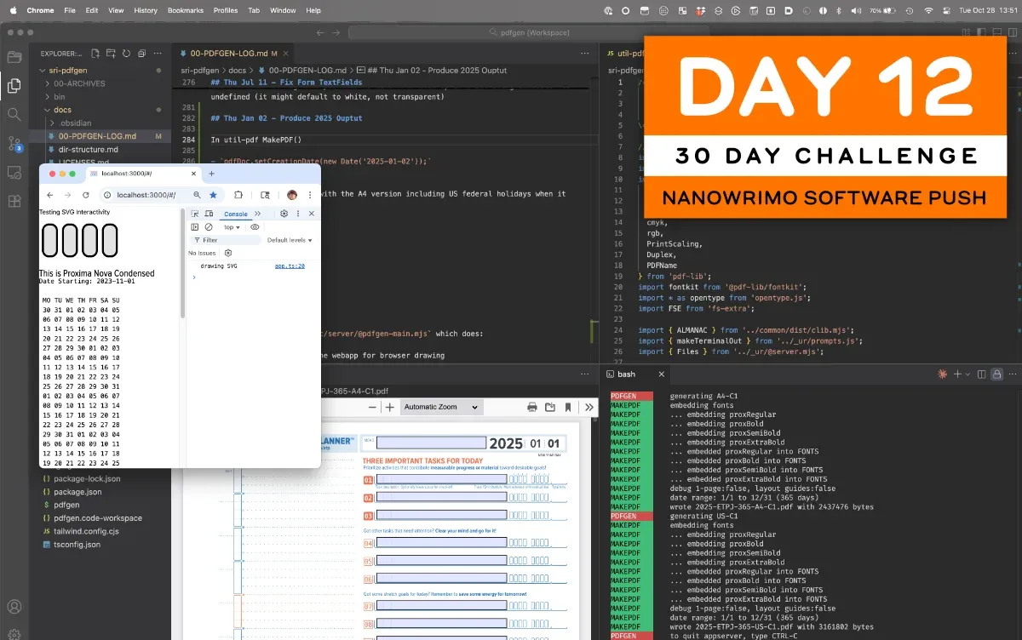Toggle the device emulation toolbar in DevTools
This screenshot has height=640, width=1022.
coord(209,214)
